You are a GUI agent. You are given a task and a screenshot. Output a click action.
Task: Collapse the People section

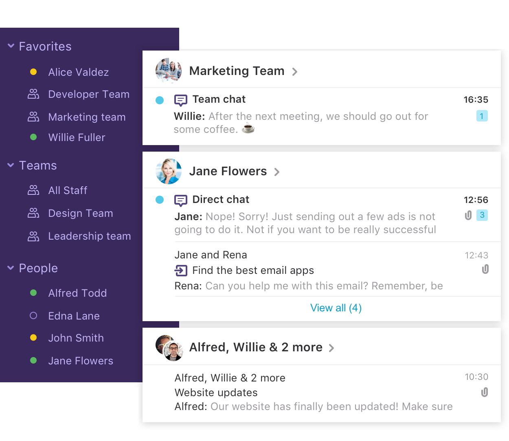pyautogui.click(x=11, y=268)
